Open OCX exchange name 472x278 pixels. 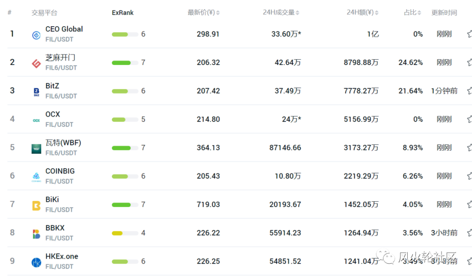[x=53, y=114]
